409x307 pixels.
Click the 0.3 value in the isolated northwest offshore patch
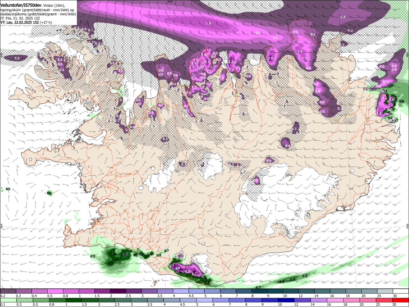coord(17,58)
